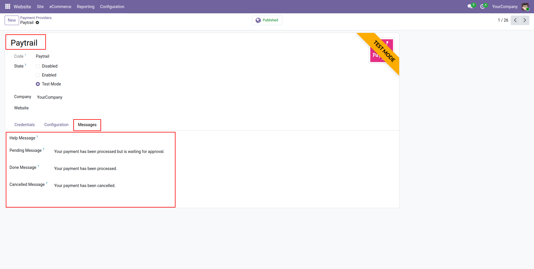This screenshot has height=269, width=534.
Task: Click the Code value Paytrail
Action: click(42, 56)
